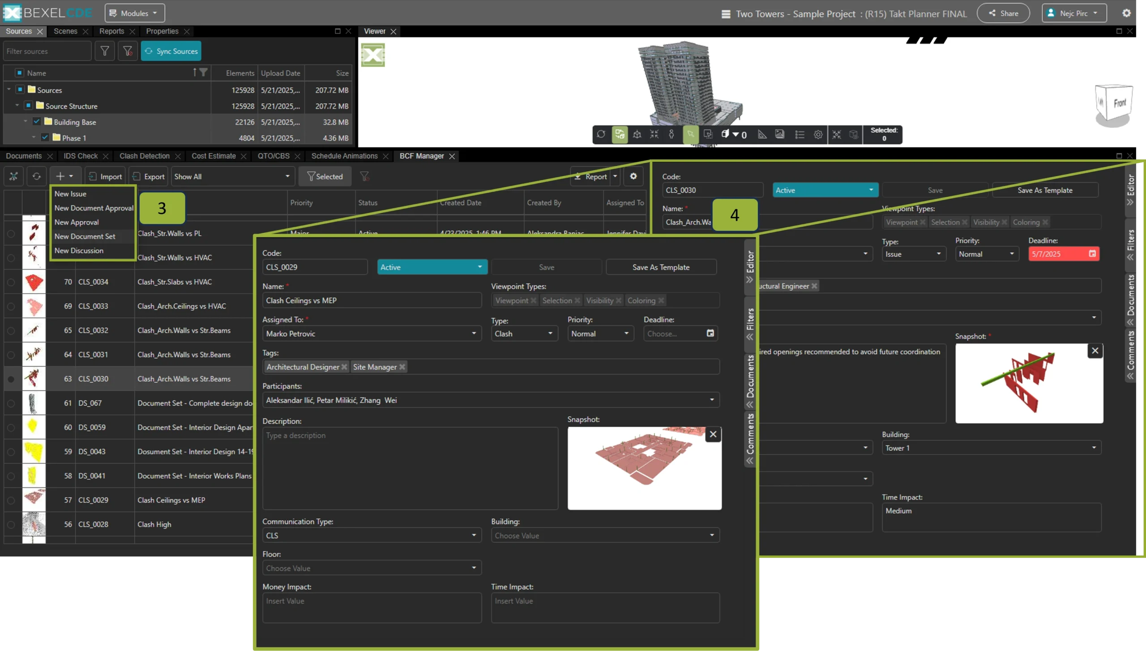Toggle the Name header select-all checkbox
This screenshot has height=651, width=1146.
click(x=20, y=72)
